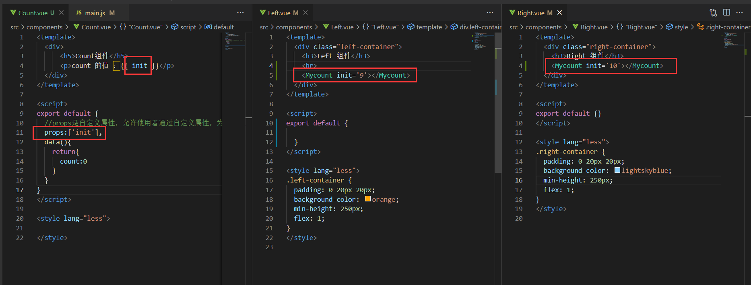Open More Actions menu in Count.vue group
This screenshot has width=751, height=285.
point(240,12)
